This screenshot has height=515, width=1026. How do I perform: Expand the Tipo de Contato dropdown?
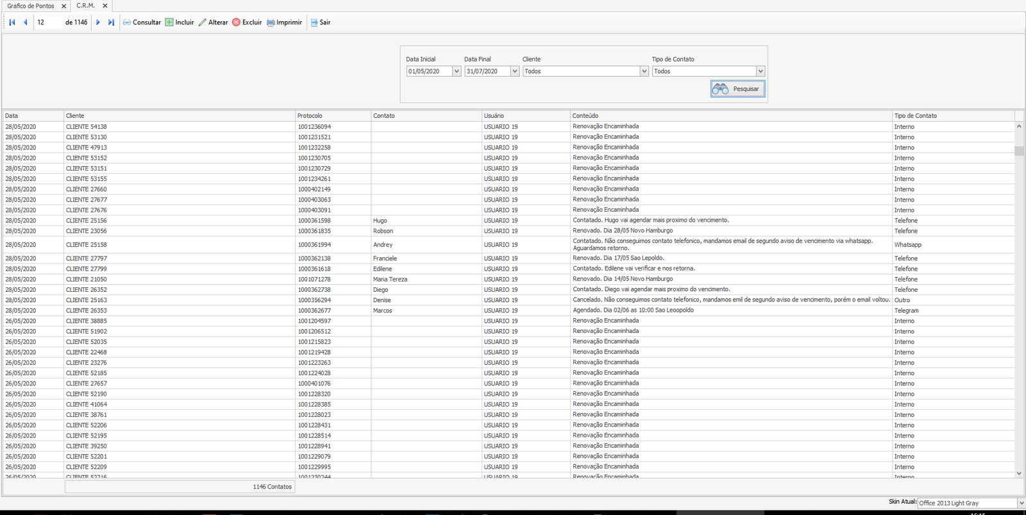pyautogui.click(x=760, y=71)
